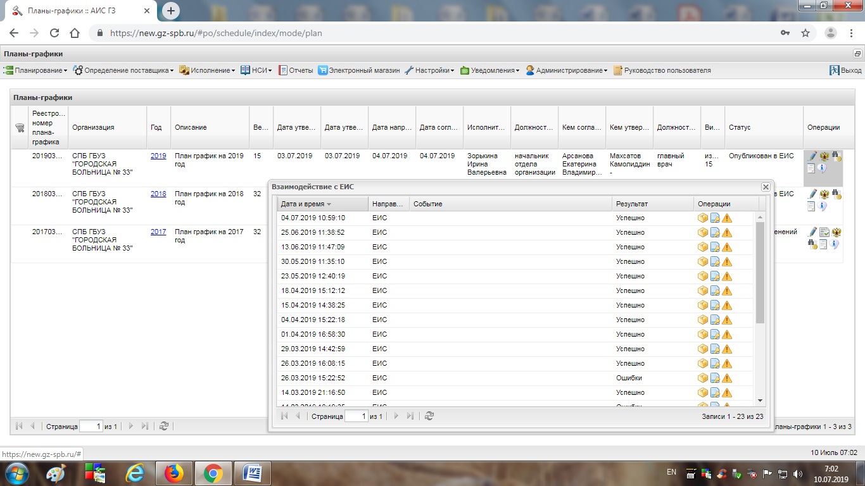865x486 pixels.
Task: Click the signed document icon for 26.03.2019 15:22:52 entry
Action: [715, 378]
